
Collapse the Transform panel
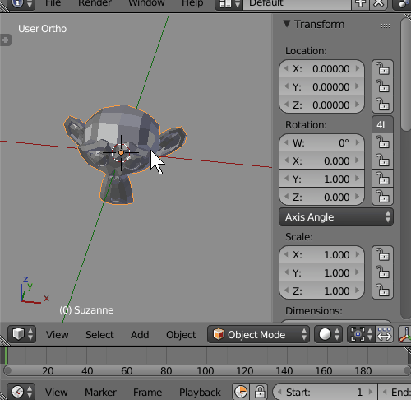tap(287, 24)
